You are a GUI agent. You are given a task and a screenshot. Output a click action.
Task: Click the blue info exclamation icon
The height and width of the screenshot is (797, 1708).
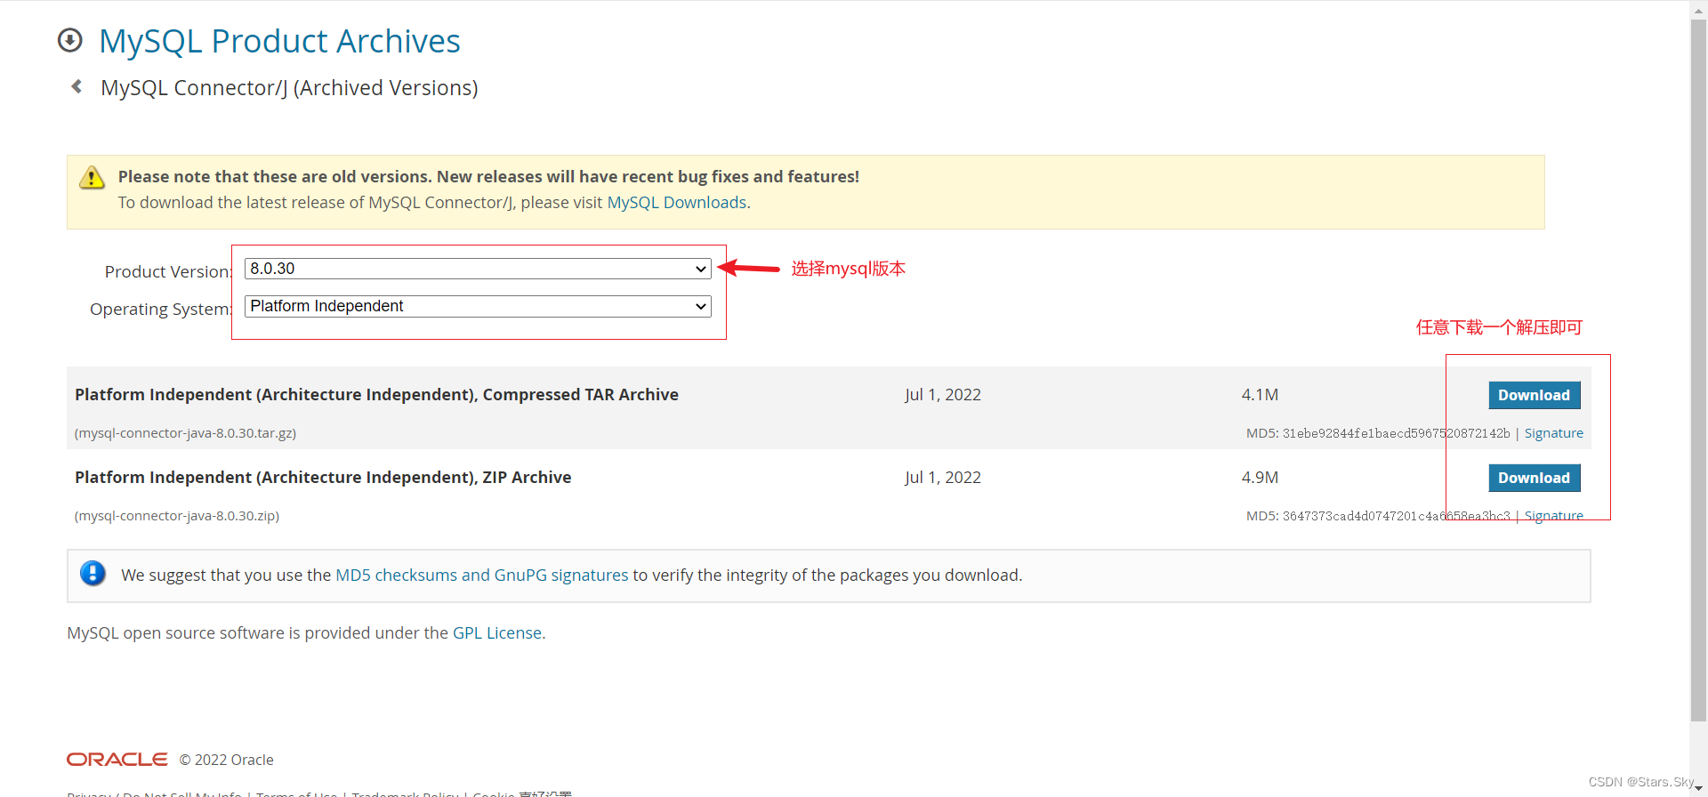tap(93, 574)
